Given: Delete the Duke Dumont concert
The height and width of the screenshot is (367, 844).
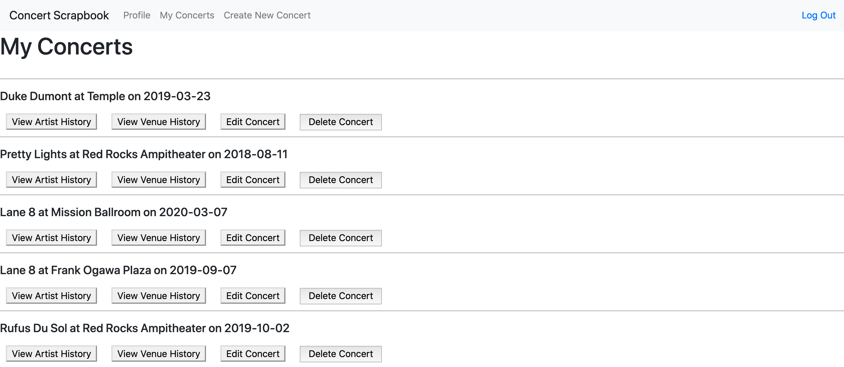Looking at the screenshot, I should [x=341, y=122].
